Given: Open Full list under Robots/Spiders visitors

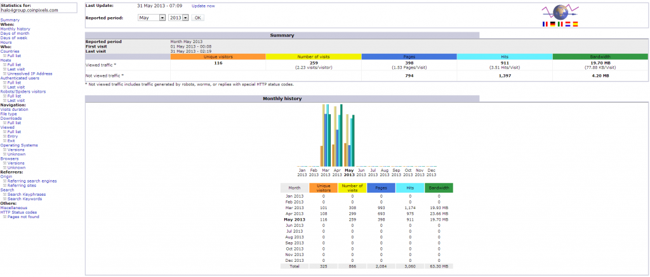Looking at the screenshot, I should pos(14,96).
